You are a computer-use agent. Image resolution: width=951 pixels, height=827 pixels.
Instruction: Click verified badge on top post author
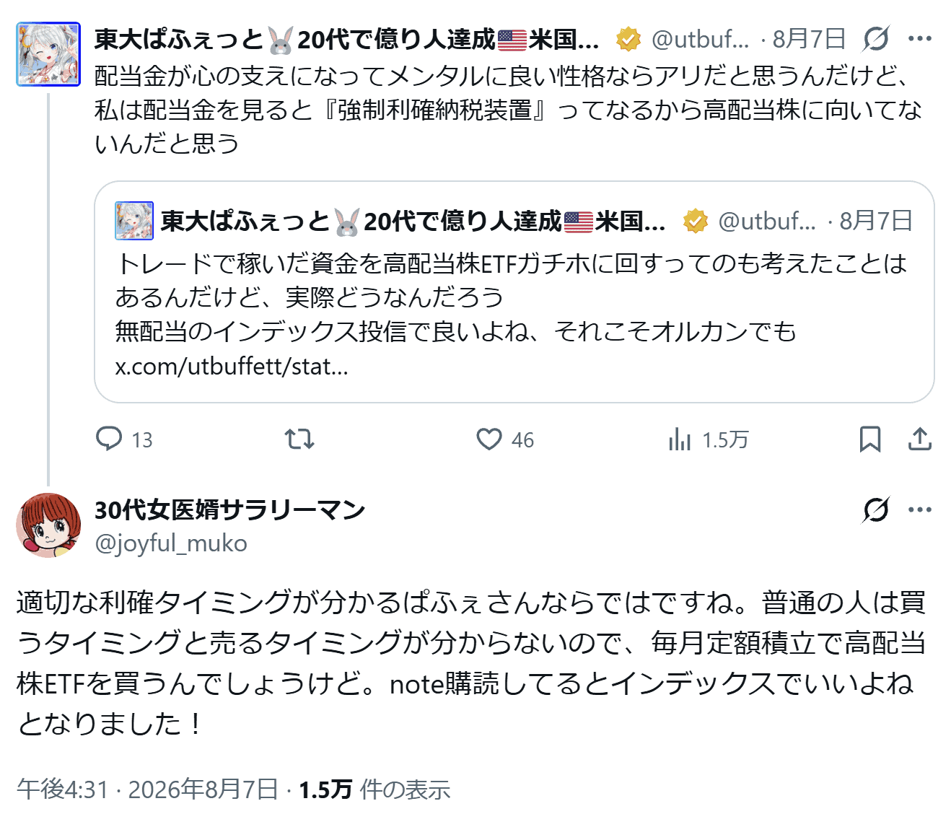click(628, 39)
